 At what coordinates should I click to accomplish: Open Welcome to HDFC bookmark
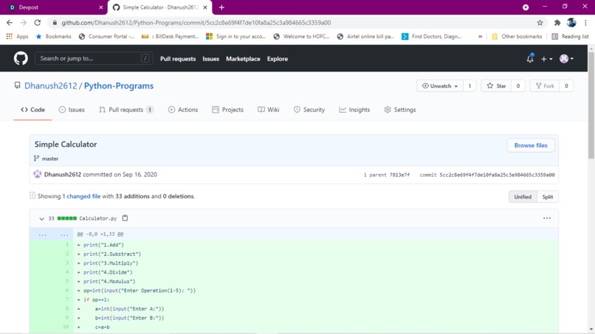tap(302, 36)
